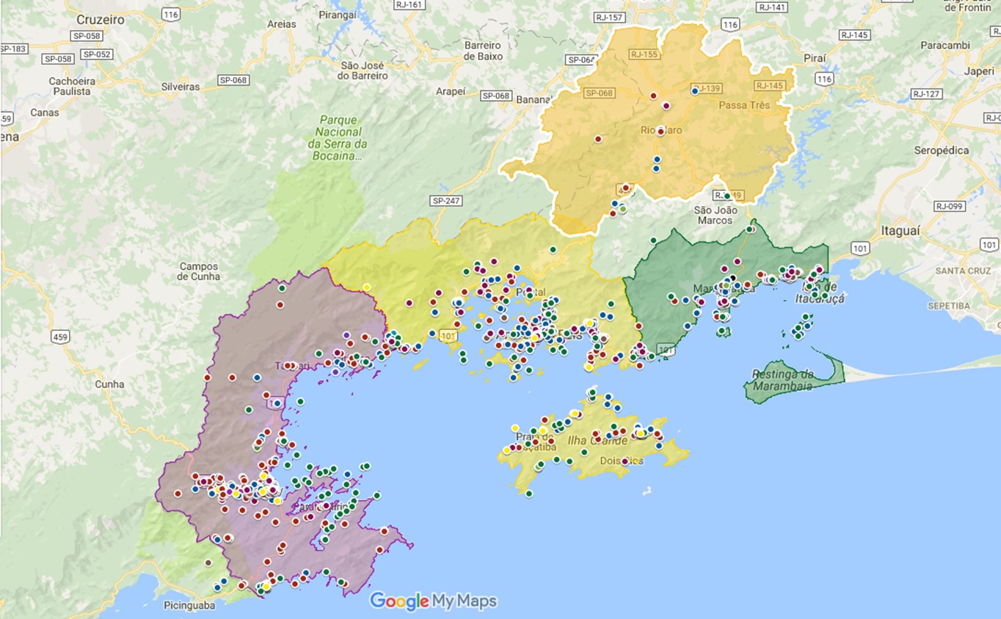
Task: Click the black marker near Mangaratiba
Action: click(x=732, y=277)
